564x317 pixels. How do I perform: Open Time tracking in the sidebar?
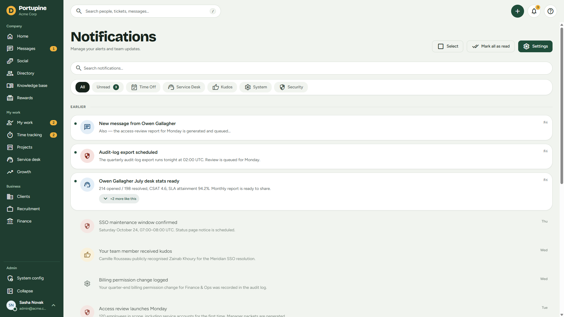(x=32, y=135)
